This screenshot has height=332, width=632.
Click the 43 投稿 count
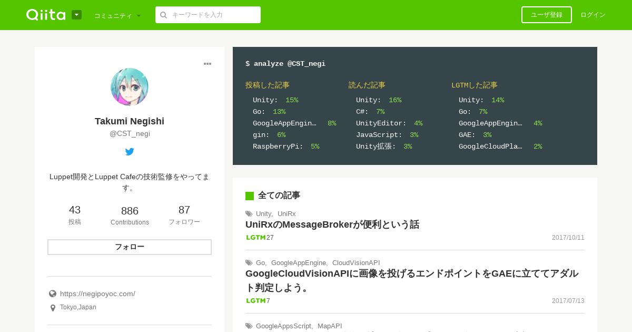pyautogui.click(x=75, y=215)
